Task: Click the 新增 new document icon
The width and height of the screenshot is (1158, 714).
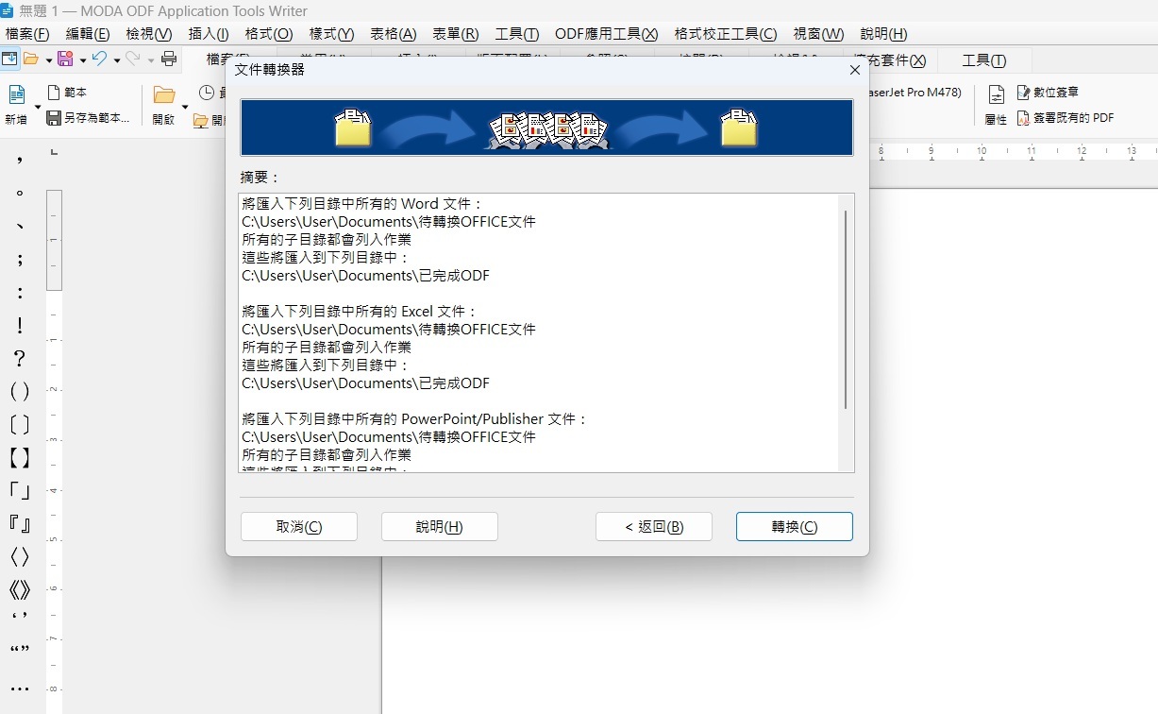Action: 16,95
